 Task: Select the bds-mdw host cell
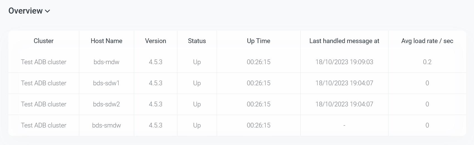107,62
